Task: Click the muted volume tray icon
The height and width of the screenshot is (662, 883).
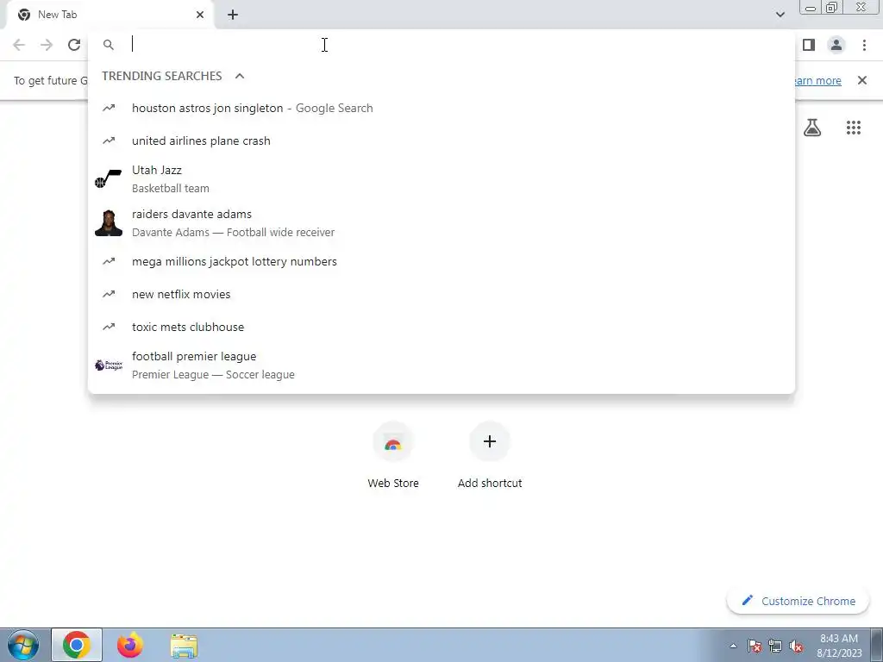Action: pyautogui.click(x=796, y=646)
